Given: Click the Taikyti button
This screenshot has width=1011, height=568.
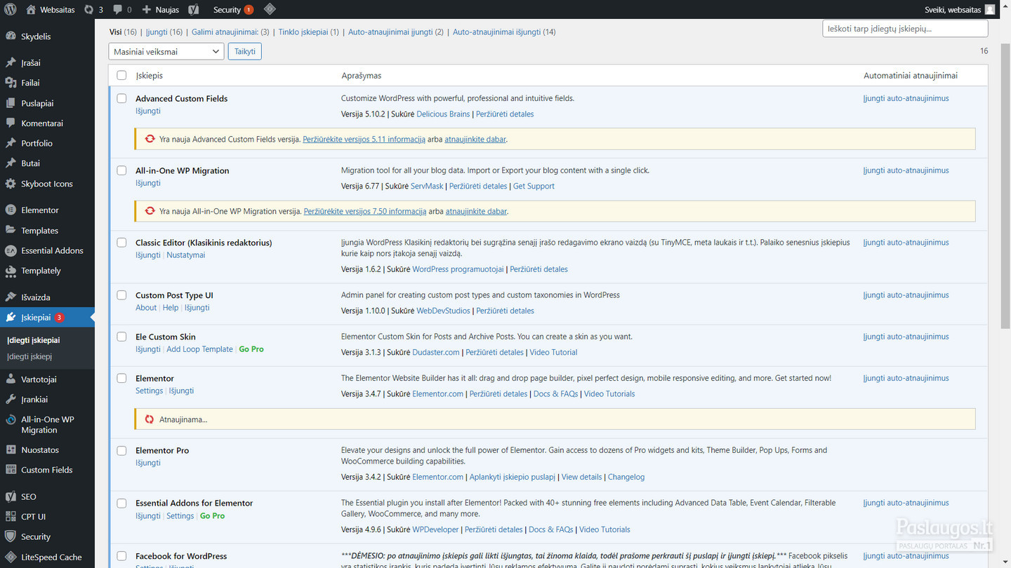Looking at the screenshot, I should [245, 51].
